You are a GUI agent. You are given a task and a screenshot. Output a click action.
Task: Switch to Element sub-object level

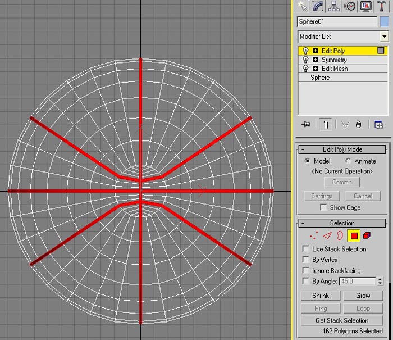(x=367, y=235)
